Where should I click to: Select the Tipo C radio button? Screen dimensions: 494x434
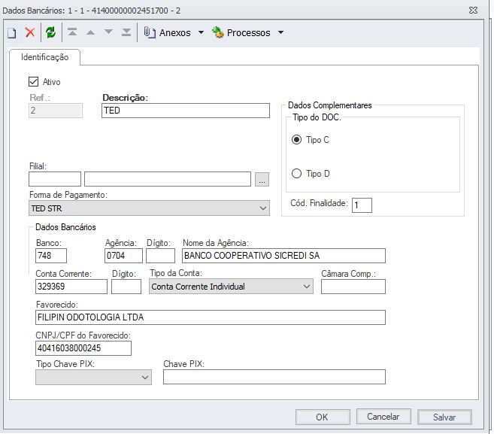[x=296, y=140]
